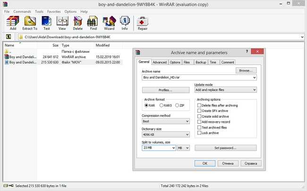
Task: Click the WinRAR archive file icon in list
Action: pyautogui.click(x=7, y=57)
